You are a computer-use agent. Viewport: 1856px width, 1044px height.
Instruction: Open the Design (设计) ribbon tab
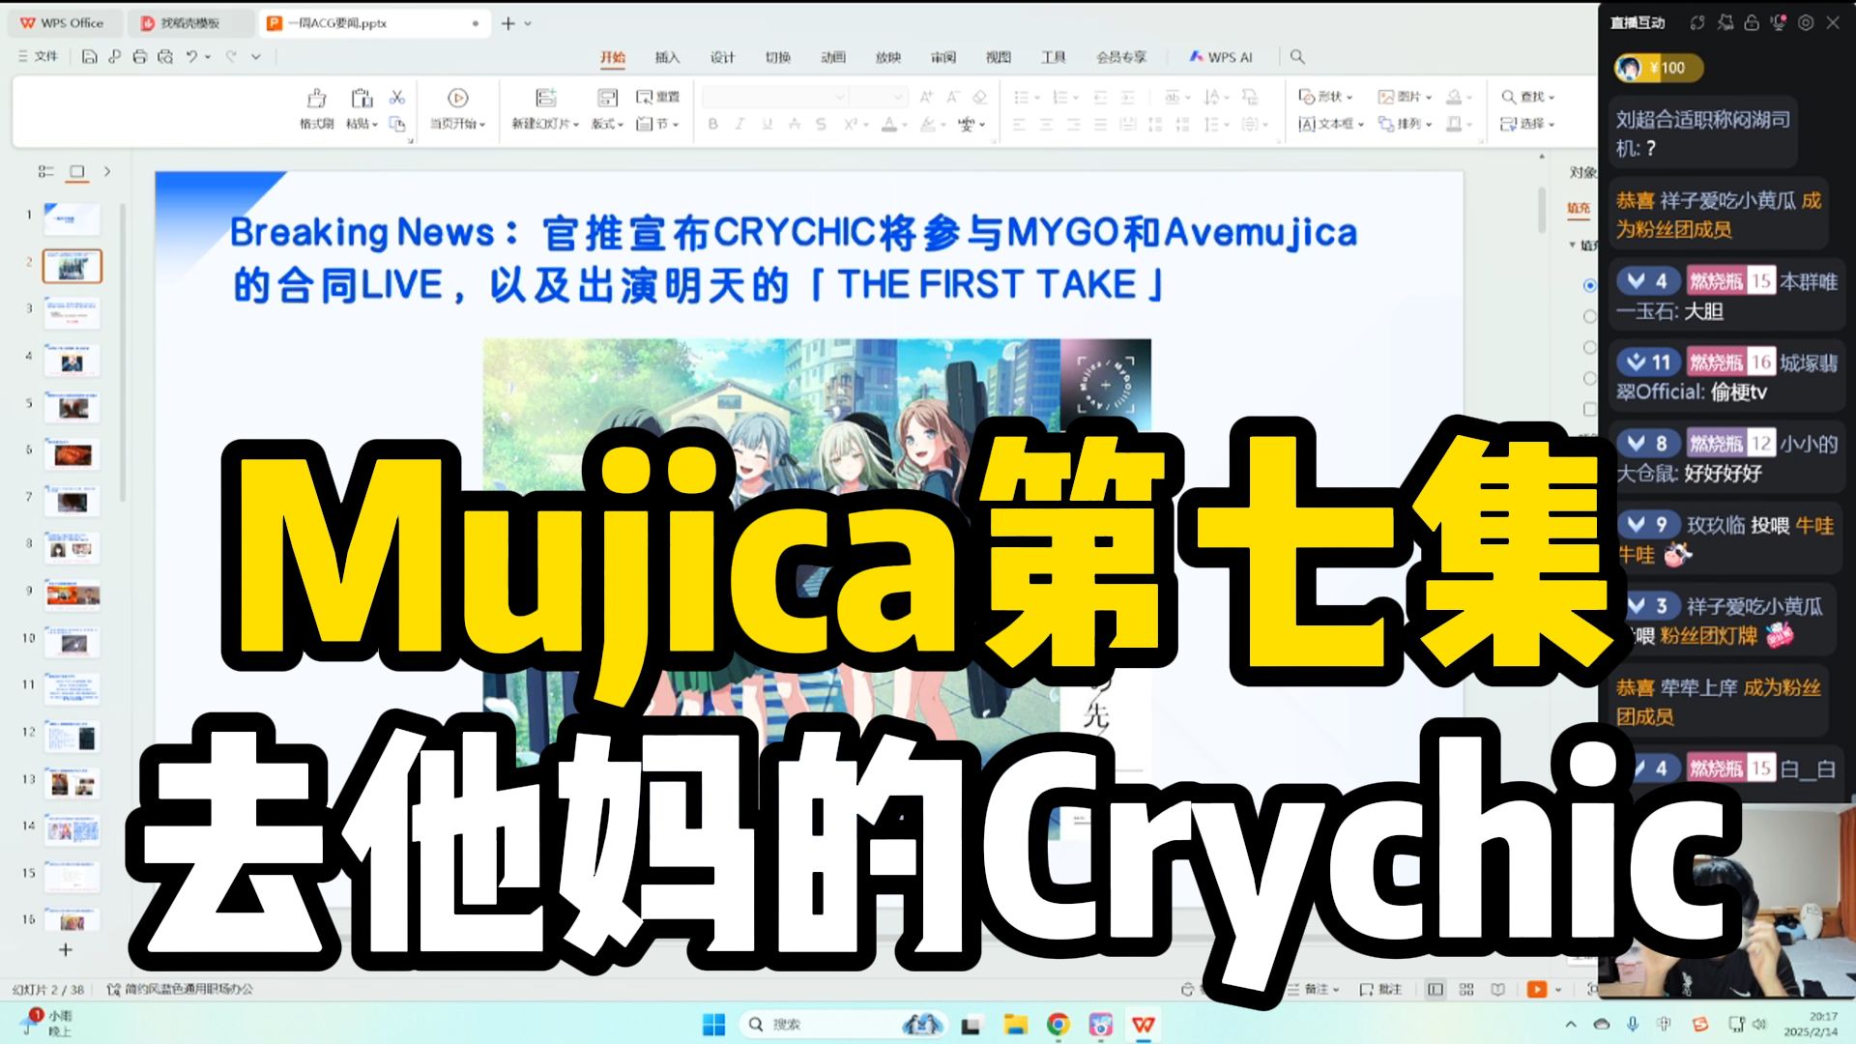[x=722, y=57]
